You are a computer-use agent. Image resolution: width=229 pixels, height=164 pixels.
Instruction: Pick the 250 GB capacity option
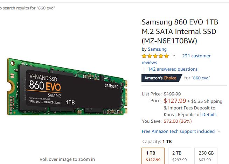206,156
